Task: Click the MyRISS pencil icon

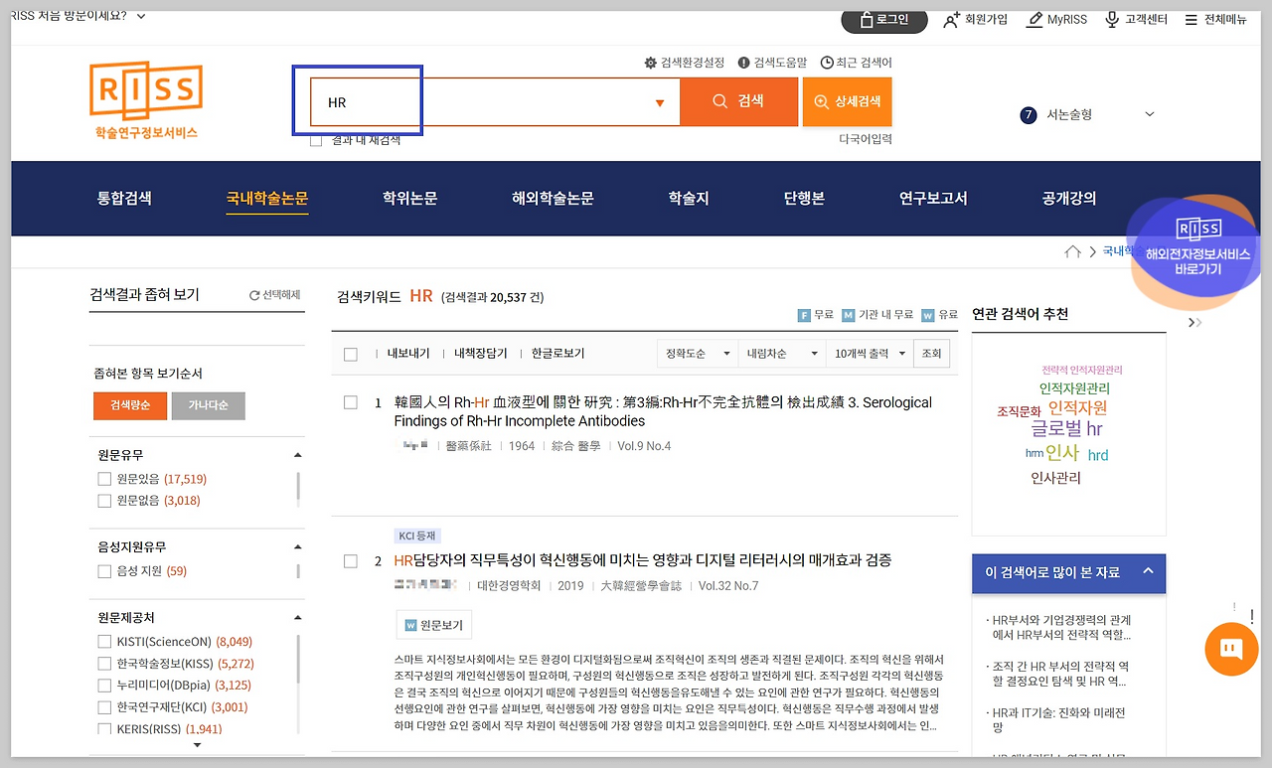Action: [x=1034, y=20]
